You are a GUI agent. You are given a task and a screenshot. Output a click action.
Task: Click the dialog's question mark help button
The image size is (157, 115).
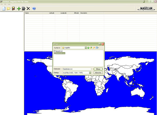(100, 44)
